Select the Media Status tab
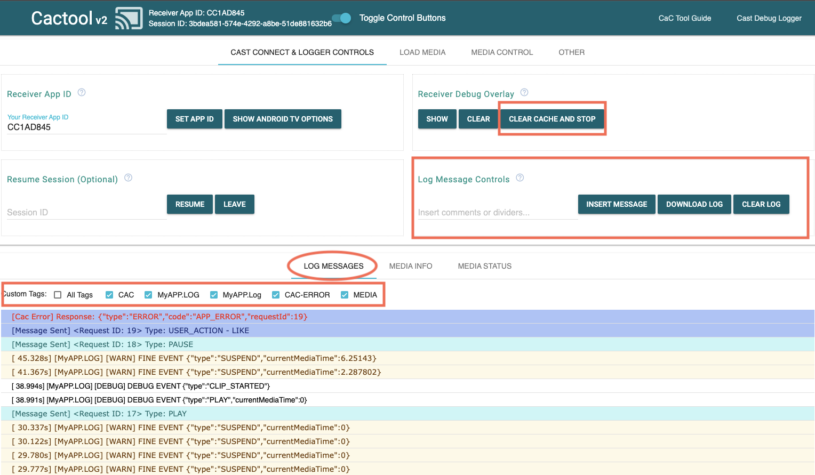 click(x=484, y=266)
